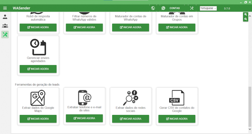Select group contacts icon in sidebar
The width and height of the screenshot is (252, 134).
[x=5, y=26]
